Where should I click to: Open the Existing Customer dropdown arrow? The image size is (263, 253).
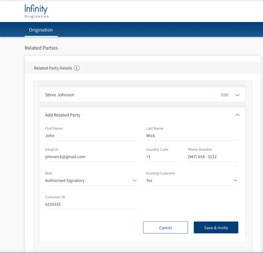pyautogui.click(x=235, y=180)
